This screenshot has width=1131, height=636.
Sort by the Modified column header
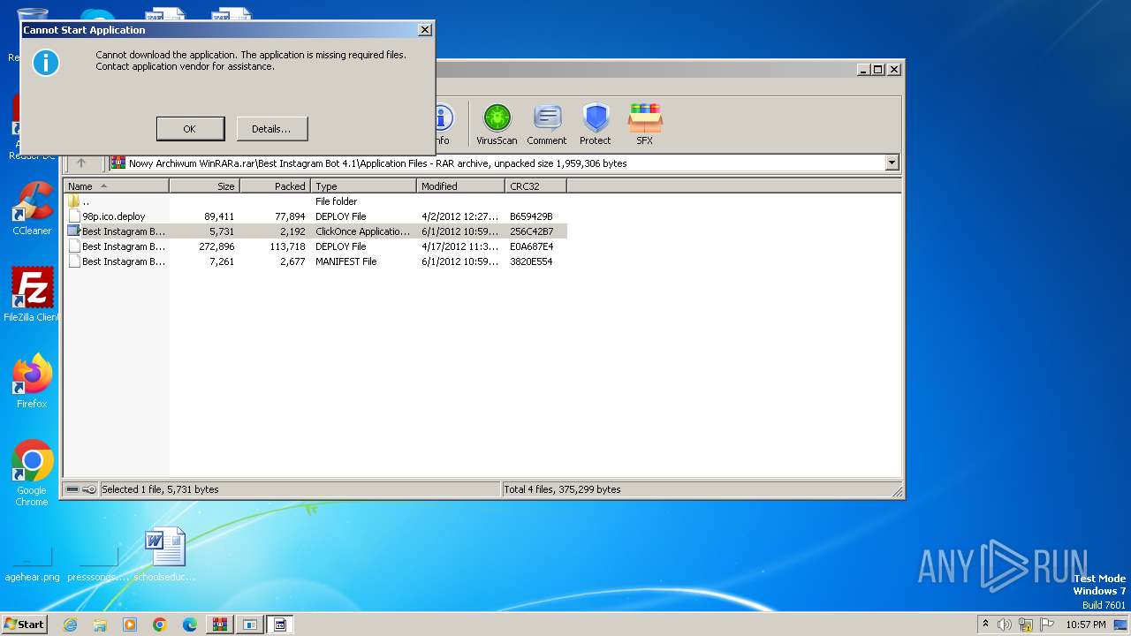point(460,186)
